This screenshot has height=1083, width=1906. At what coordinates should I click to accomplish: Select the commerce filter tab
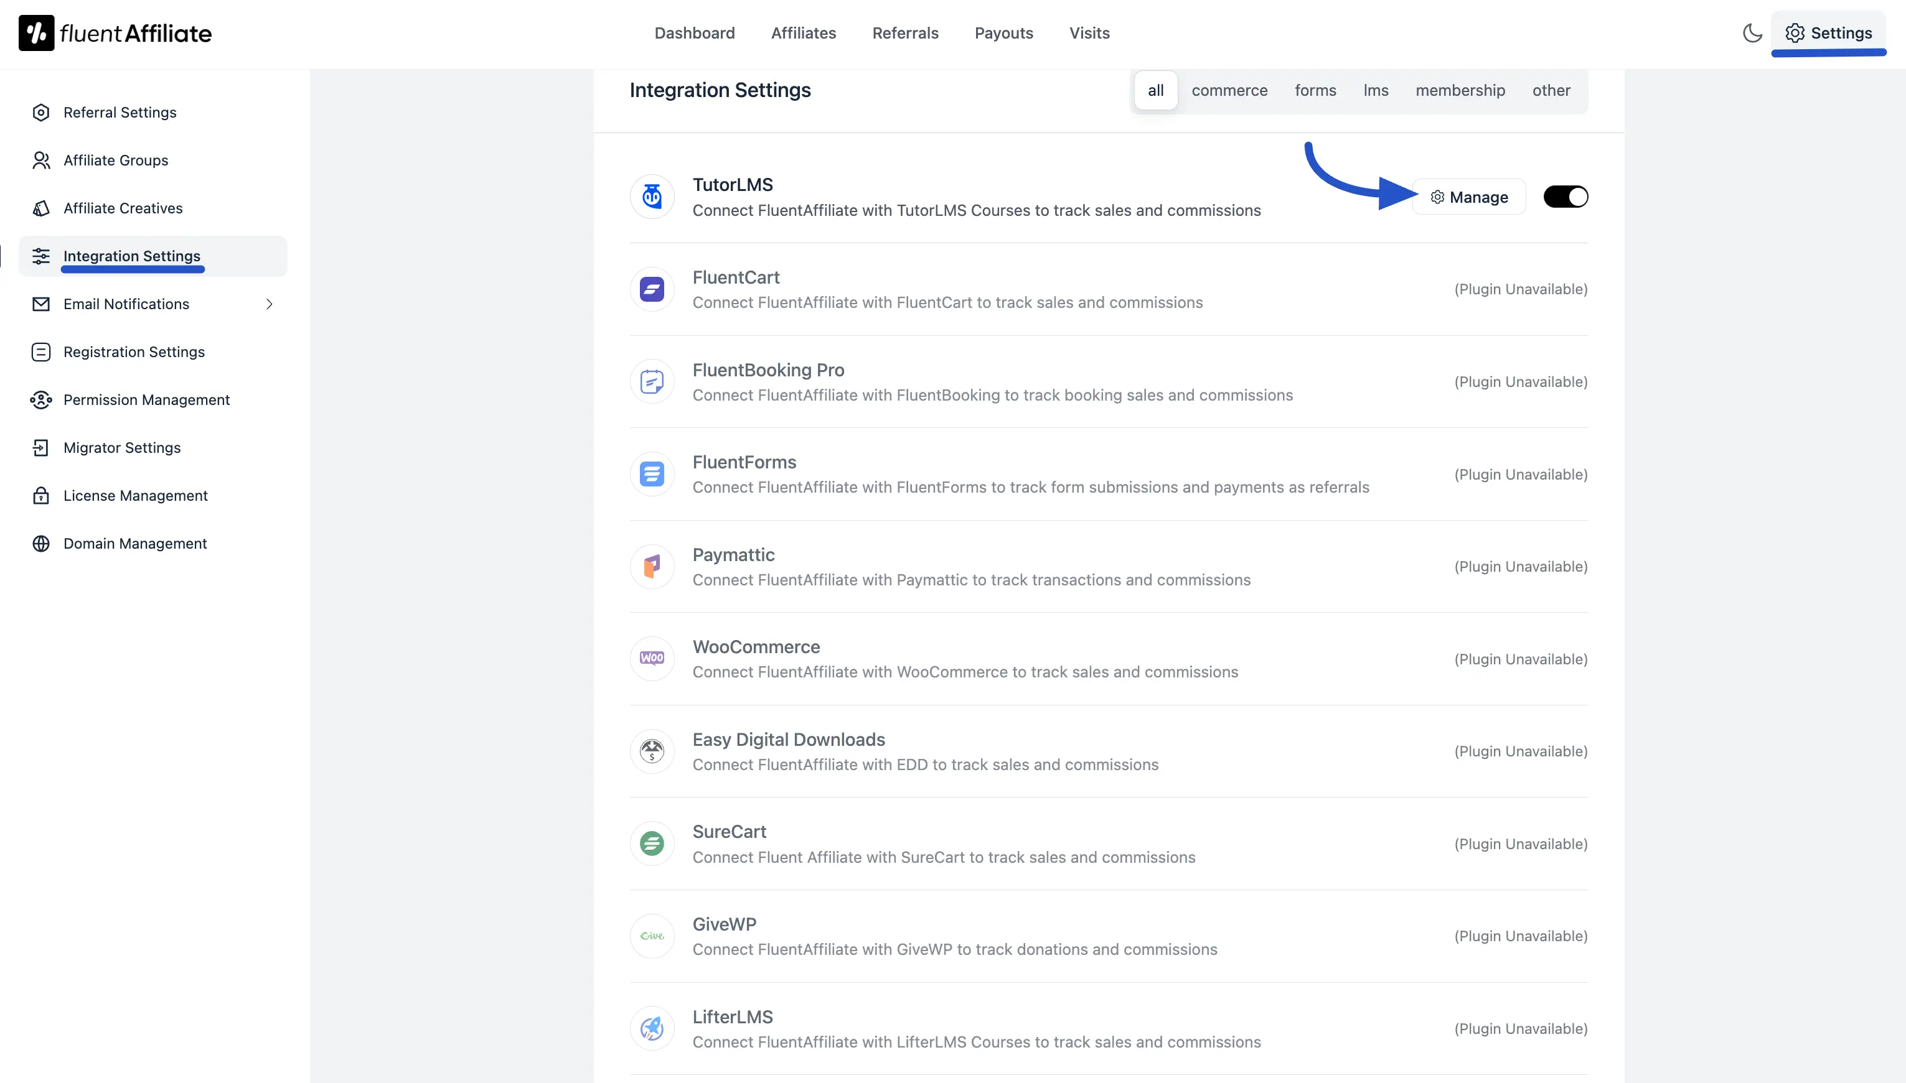pos(1229,90)
